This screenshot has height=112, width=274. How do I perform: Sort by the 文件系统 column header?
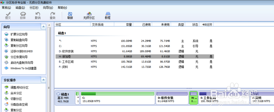[x=102, y=25]
